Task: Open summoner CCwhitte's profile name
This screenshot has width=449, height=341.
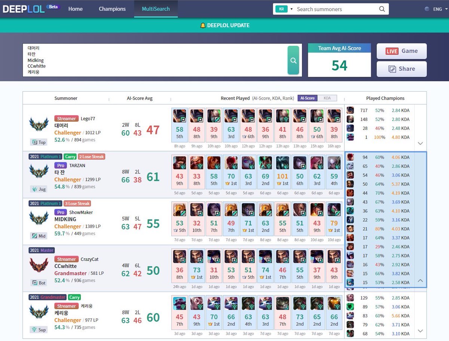Action: pos(65,266)
